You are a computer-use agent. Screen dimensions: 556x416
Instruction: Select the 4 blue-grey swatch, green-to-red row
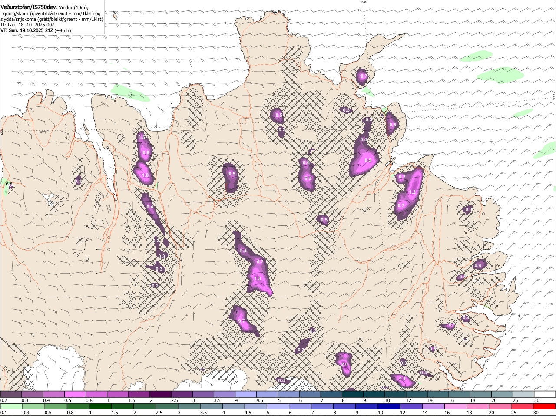click(x=233, y=407)
